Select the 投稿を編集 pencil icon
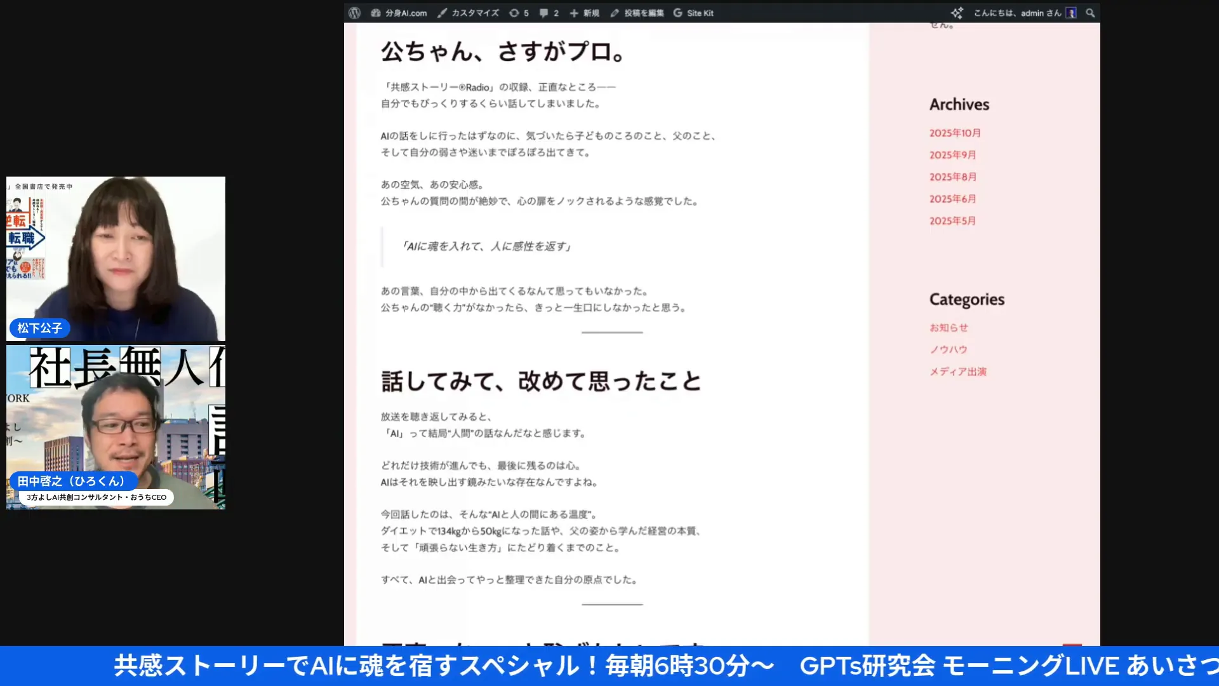 tap(615, 12)
